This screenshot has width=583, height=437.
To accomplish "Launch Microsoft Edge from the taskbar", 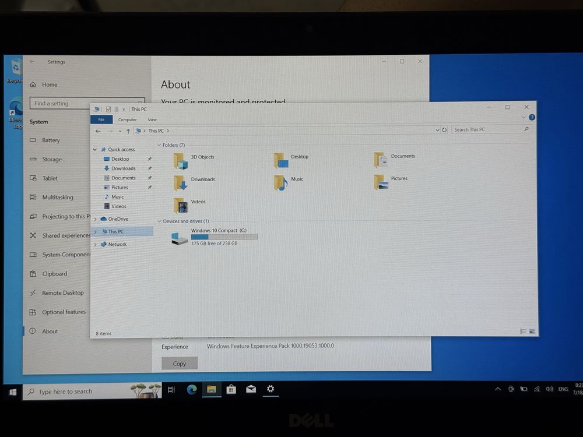I will (x=191, y=389).
